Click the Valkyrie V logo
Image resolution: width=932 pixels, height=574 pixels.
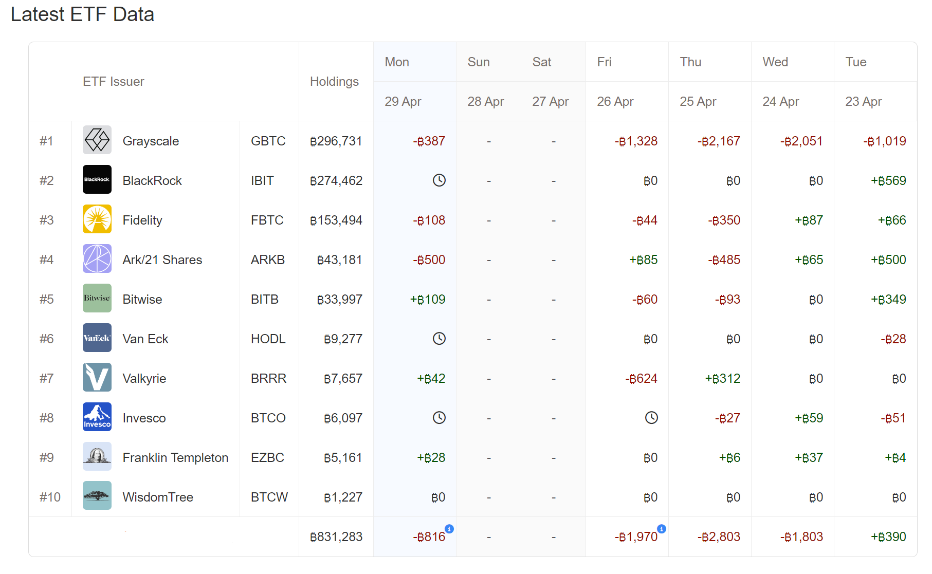tap(97, 378)
